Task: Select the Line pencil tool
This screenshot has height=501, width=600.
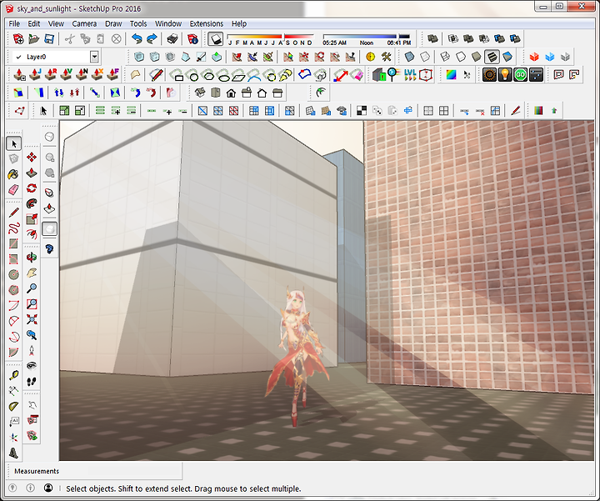Action: [x=13, y=213]
